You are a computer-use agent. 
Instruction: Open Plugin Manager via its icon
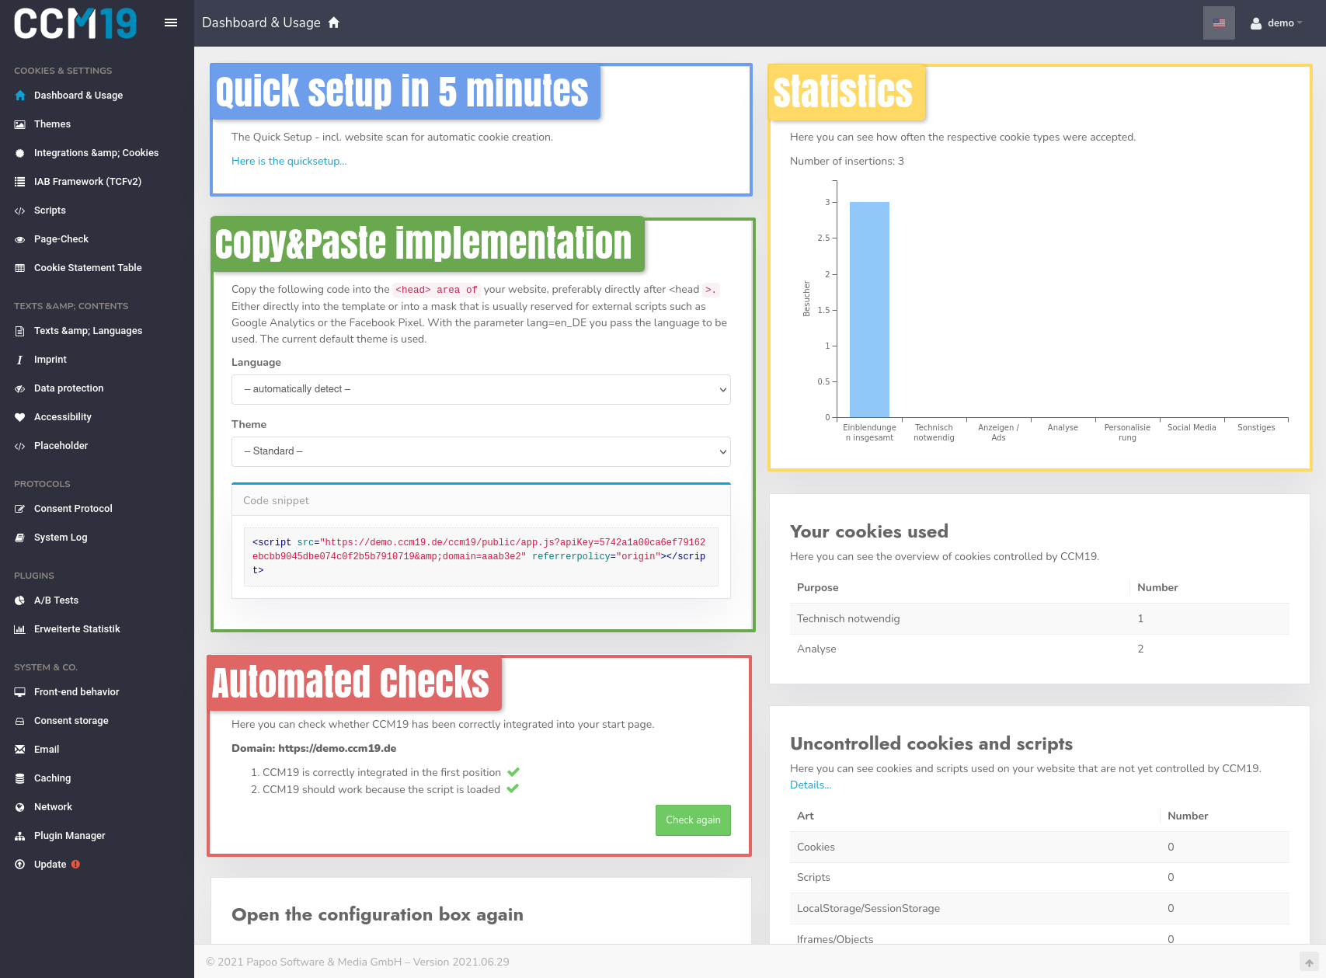19,835
